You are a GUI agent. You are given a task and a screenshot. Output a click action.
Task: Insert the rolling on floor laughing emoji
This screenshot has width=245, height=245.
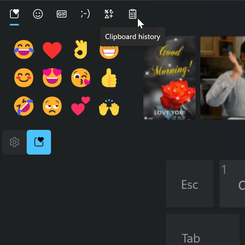pyautogui.click(x=24, y=106)
